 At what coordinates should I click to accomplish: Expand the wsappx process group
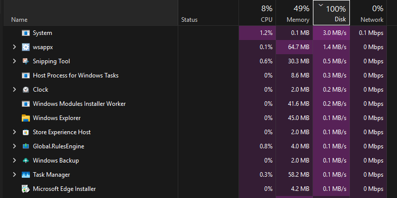click(14, 47)
